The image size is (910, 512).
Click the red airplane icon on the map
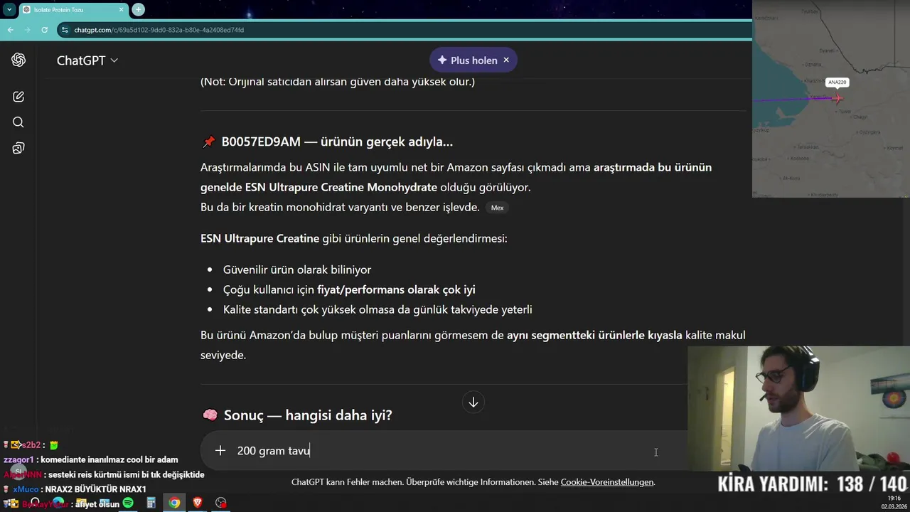pyautogui.click(x=837, y=98)
